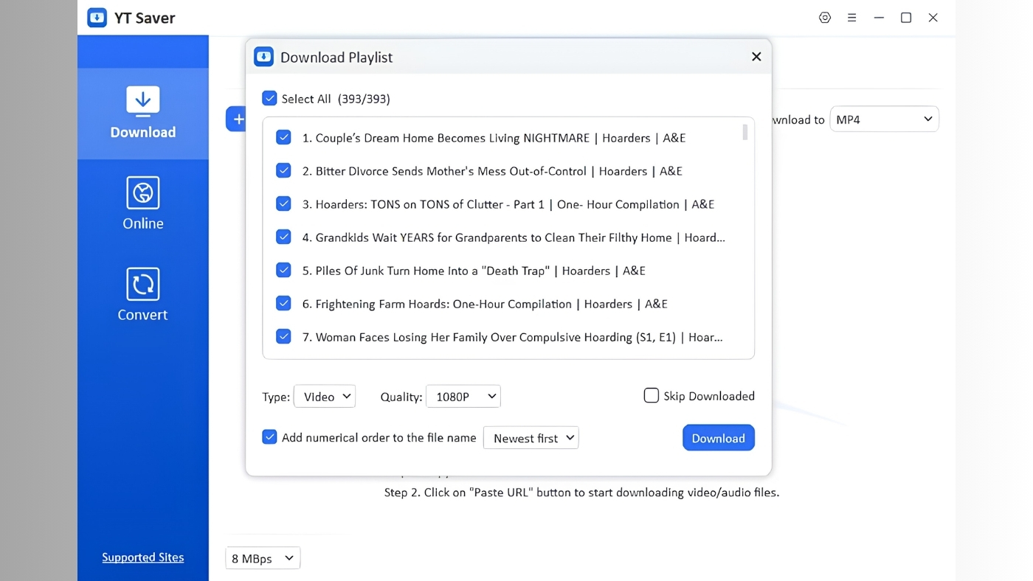The height and width of the screenshot is (581, 1033).
Task: Uncheck video 3 TONS on TONS of Clutter
Action: coord(283,203)
